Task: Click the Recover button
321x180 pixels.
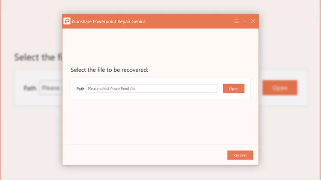Action: pos(240,155)
